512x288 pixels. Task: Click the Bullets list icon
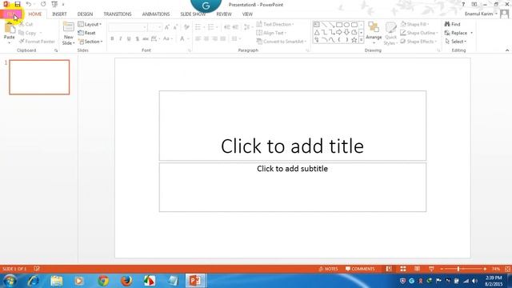[198, 27]
